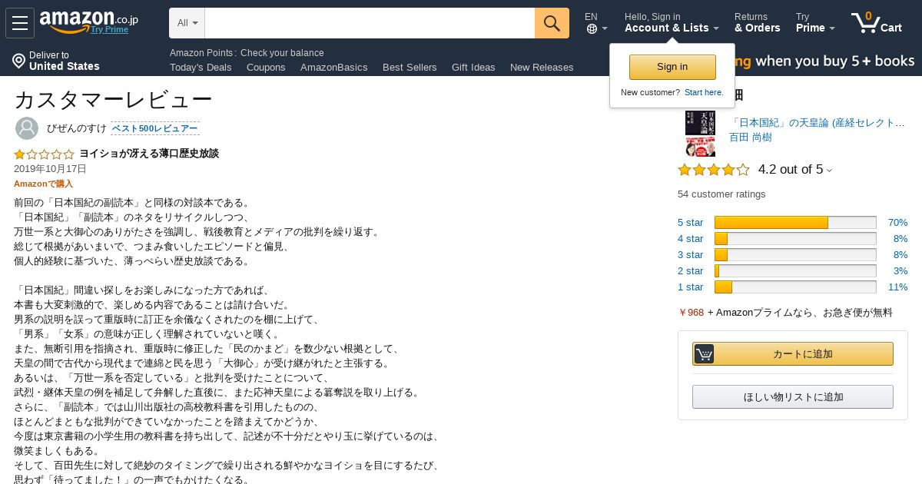The image size is (922, 484).
Task: Open Best Sellers
Action: coord(410,68)
